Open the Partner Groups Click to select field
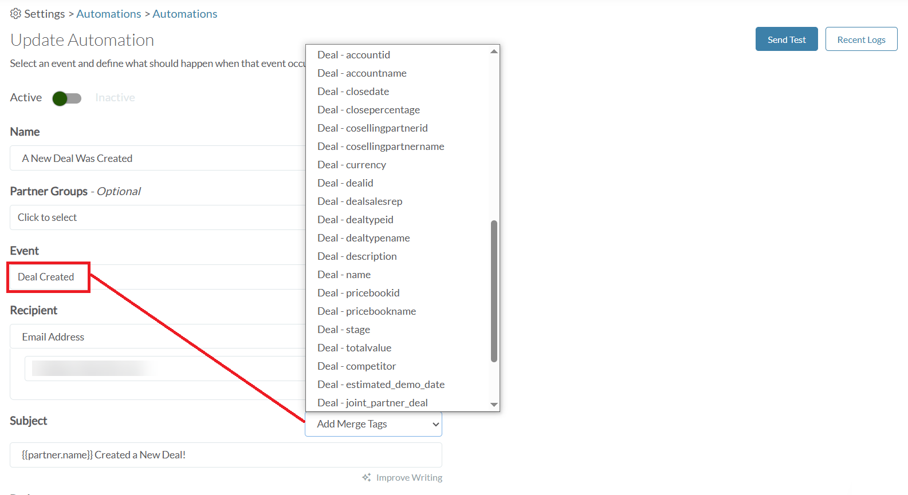 point(158,217)
